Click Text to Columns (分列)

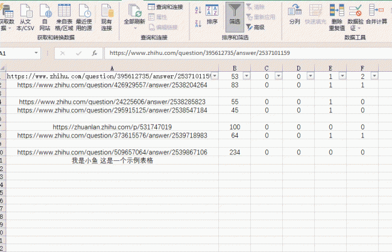coord(294,14)
